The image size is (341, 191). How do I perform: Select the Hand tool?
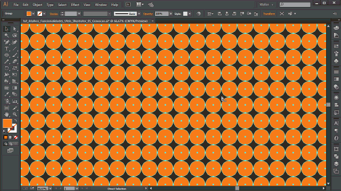click(7, 114)
